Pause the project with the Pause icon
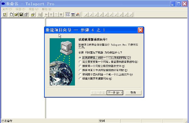189x123 pixels. pos(51,14)
